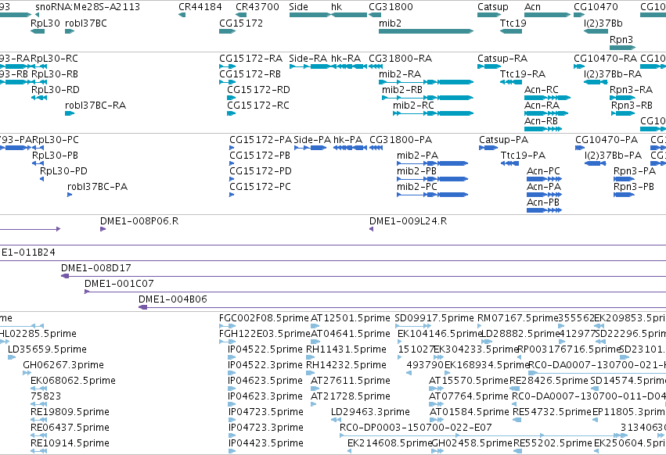Image resolution: width=666 pixels, height=455 pixels.
Task: Select the Acn-RC transcript
Action: point(548,98)
